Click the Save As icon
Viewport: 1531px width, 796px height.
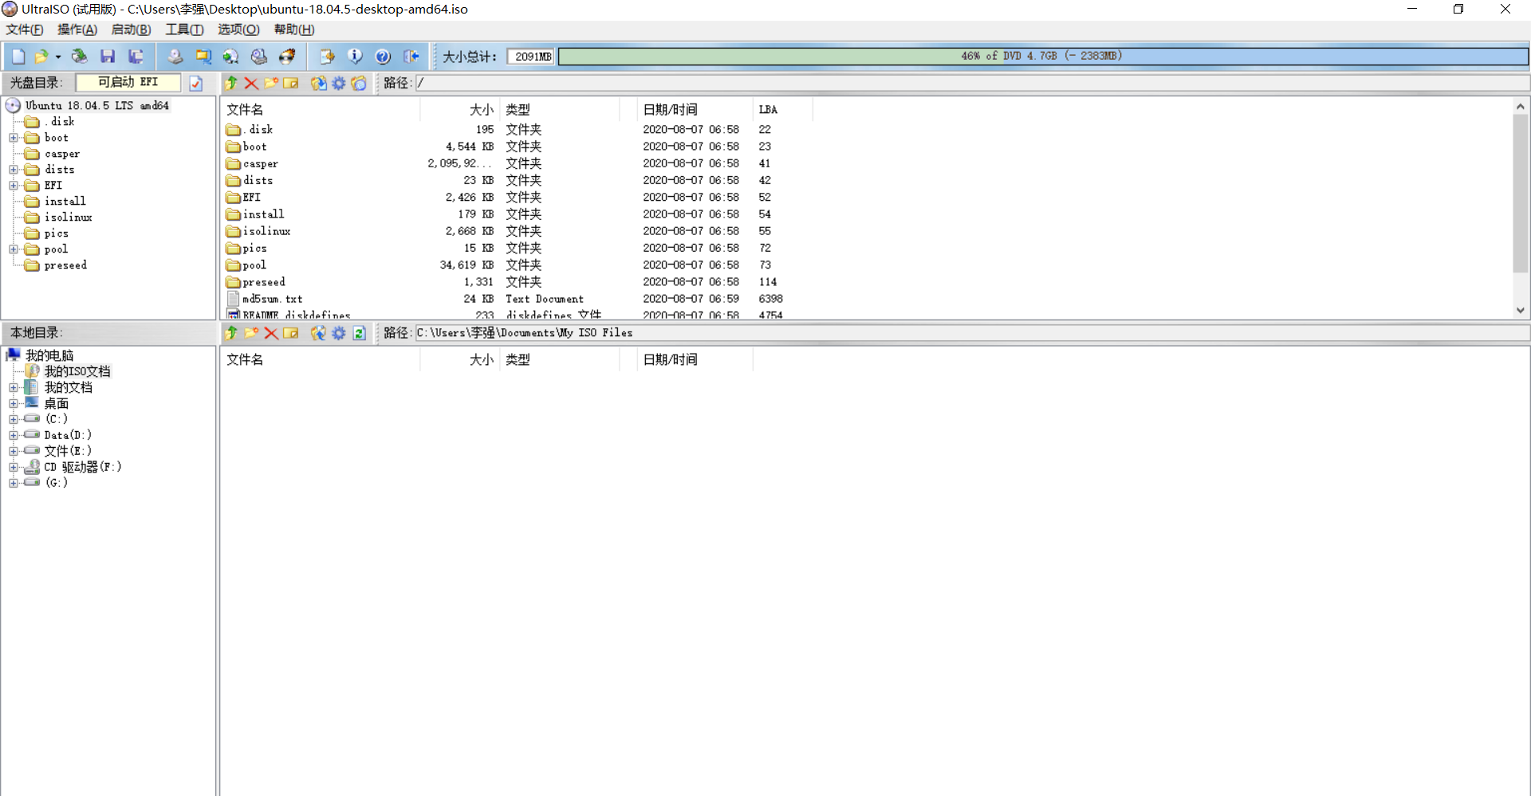[x=136, y=57]
